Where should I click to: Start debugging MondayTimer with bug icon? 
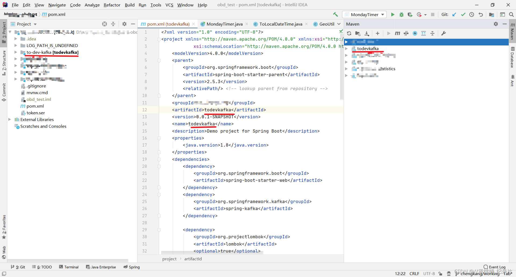(401, 15)
